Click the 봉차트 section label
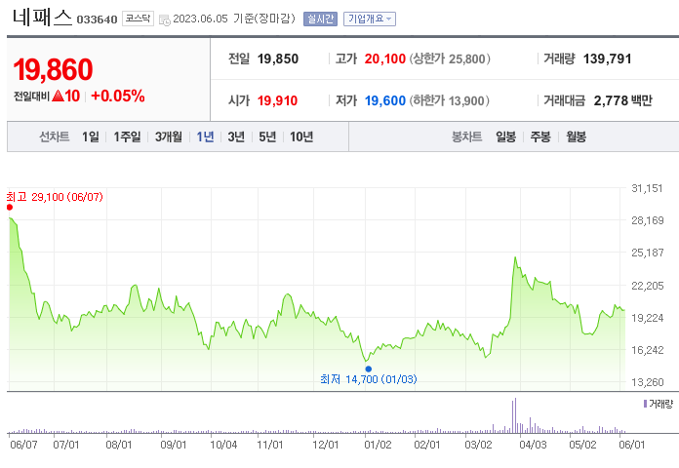Image resolution: width=679 pixels, height=468 pixels. 466,136
